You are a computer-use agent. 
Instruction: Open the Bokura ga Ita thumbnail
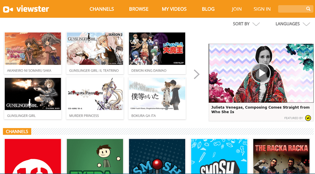pos(157,94)
